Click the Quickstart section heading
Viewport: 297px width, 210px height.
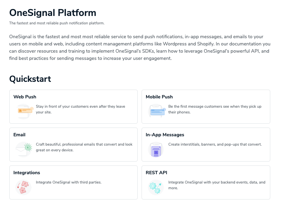tap(30, 79)
